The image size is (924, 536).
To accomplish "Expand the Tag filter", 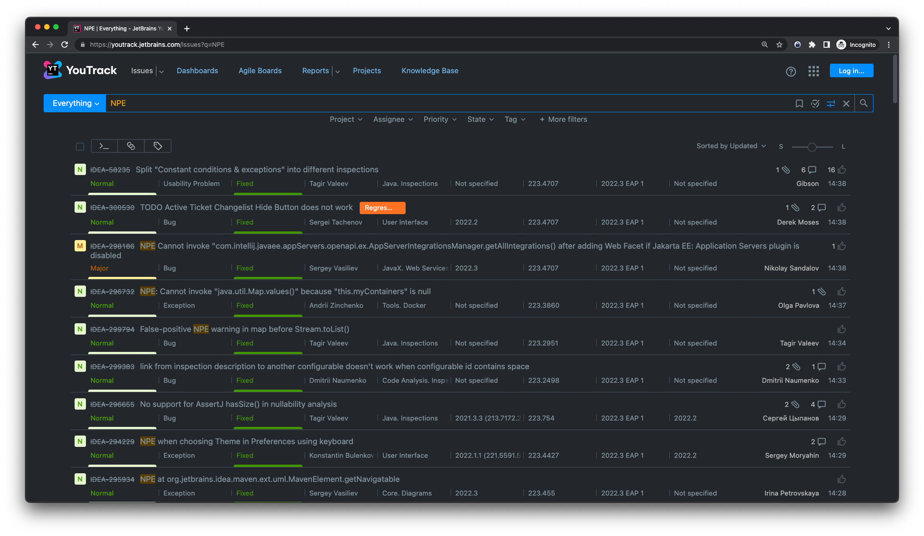I will coord(515,119).
